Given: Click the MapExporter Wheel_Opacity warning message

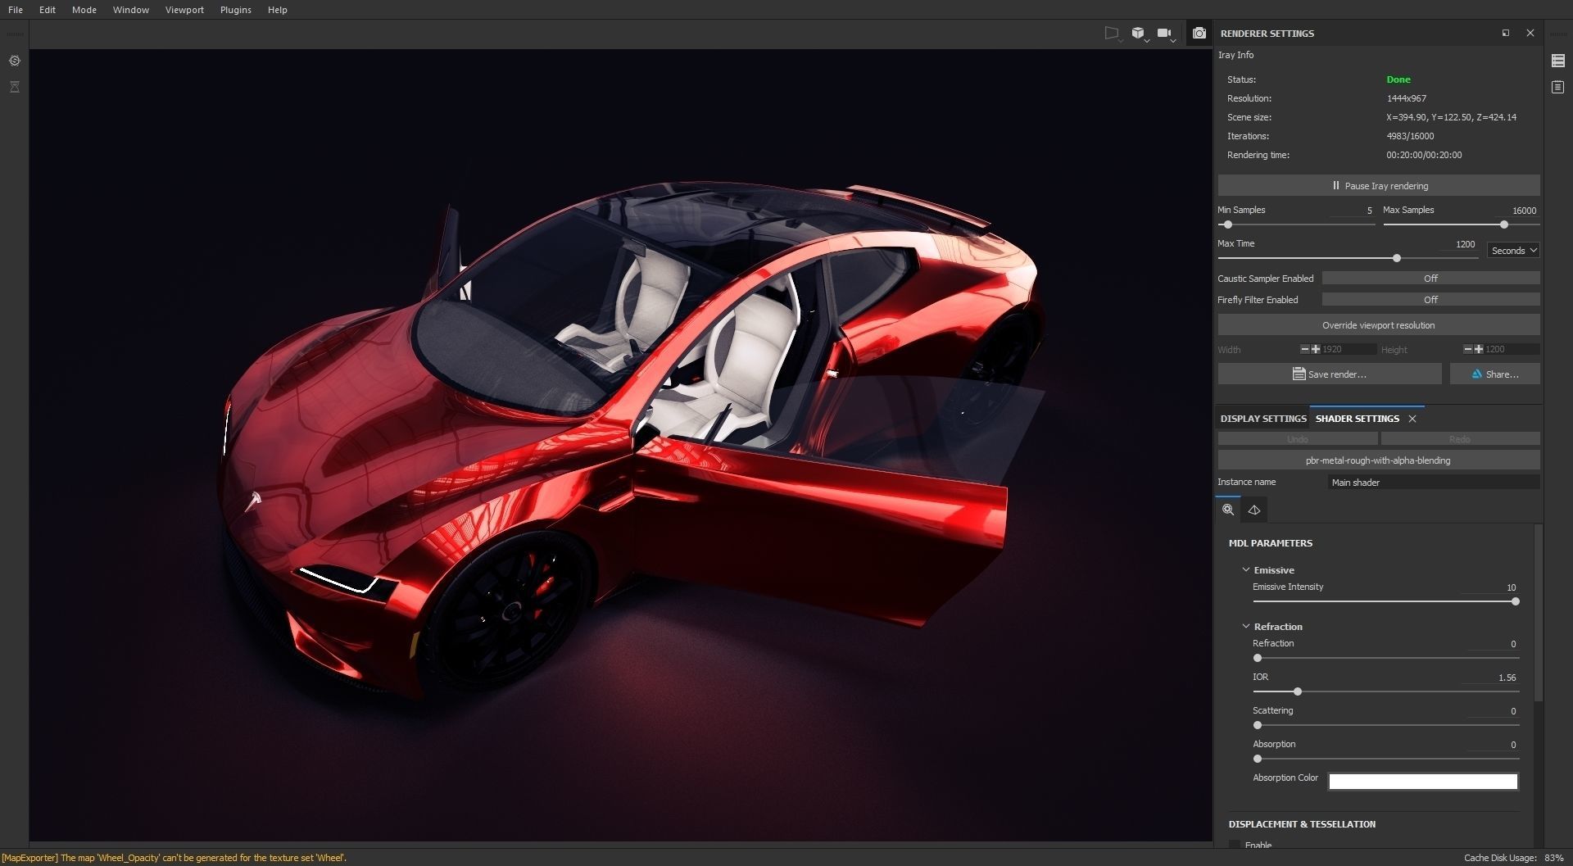Looking at the screenshot, I should 174,858.
